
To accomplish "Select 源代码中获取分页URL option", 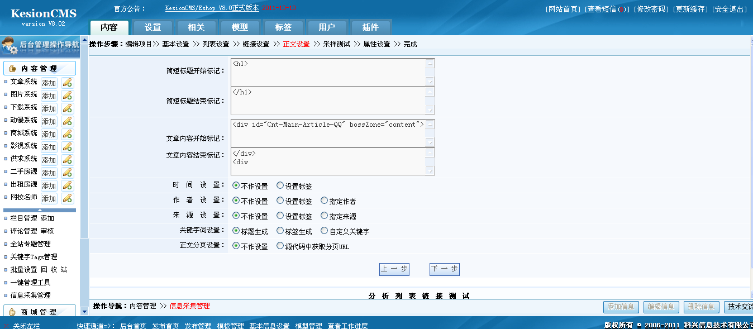I will click(280, 246).
